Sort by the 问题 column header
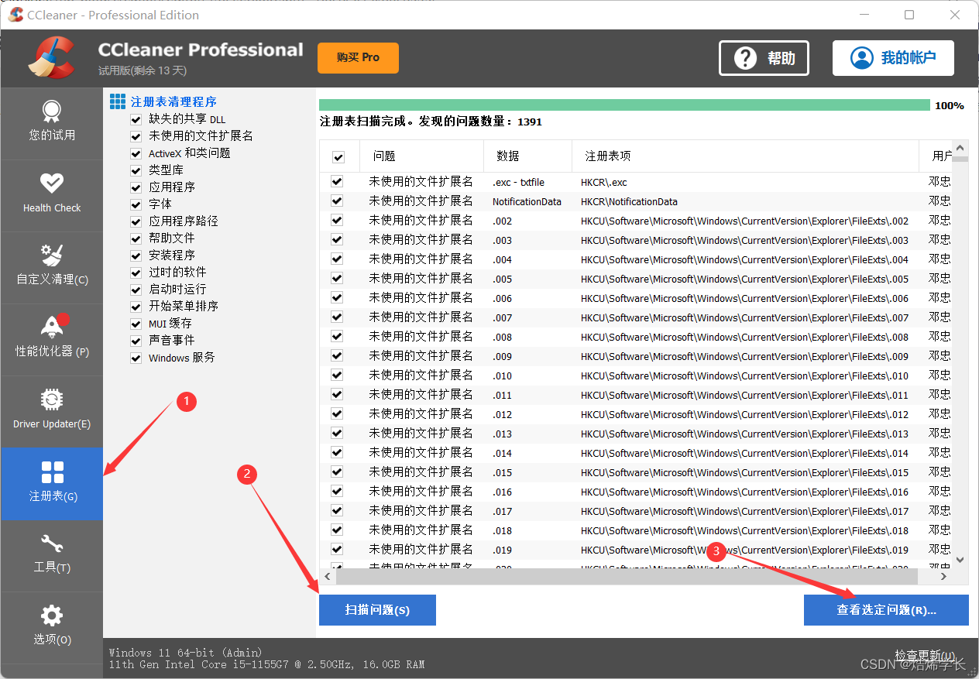The height and width of the screenshot is (679, 979). click(x=422, y=156)
